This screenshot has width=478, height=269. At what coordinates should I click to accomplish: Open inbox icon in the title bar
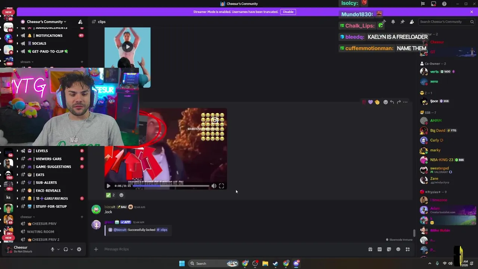tap(433, 4)
